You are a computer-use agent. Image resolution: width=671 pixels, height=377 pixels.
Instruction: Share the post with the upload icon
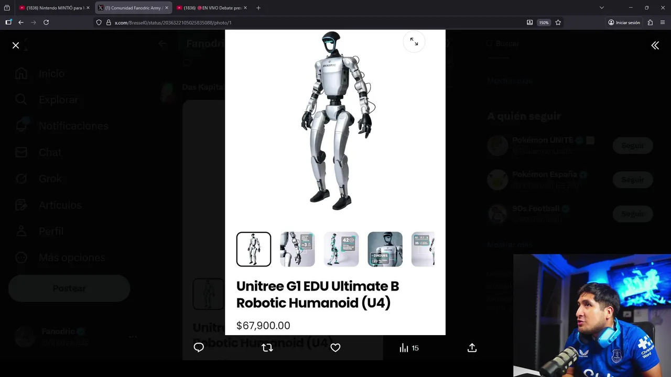472,348
